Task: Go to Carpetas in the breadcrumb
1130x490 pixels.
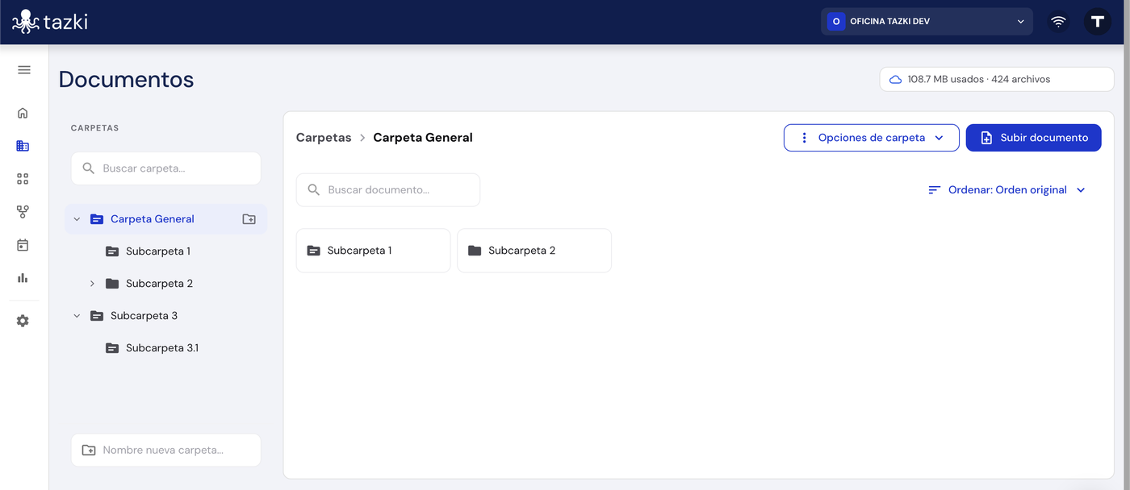Action: pos(324,138)
